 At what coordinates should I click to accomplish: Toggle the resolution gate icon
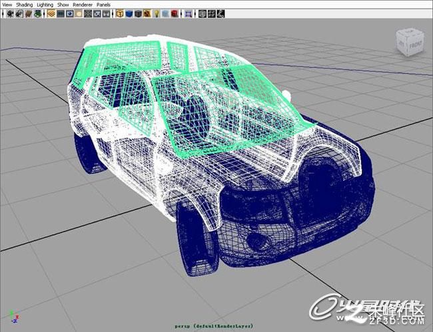click(x=69, y=13)
